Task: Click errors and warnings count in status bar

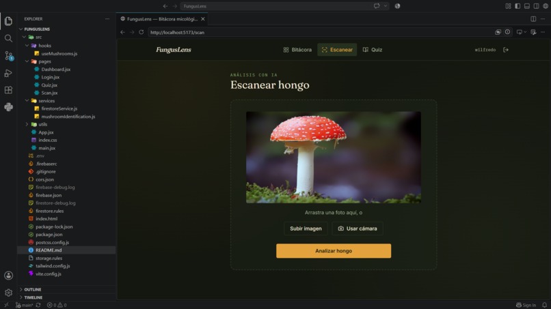Action: [57, 305]
